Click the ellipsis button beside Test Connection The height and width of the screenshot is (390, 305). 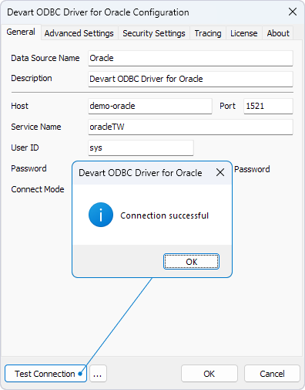[98, 374]
